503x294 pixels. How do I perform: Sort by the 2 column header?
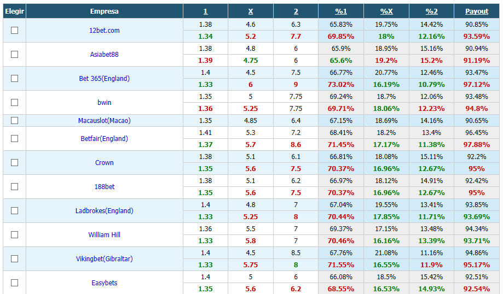pos(296,11)
